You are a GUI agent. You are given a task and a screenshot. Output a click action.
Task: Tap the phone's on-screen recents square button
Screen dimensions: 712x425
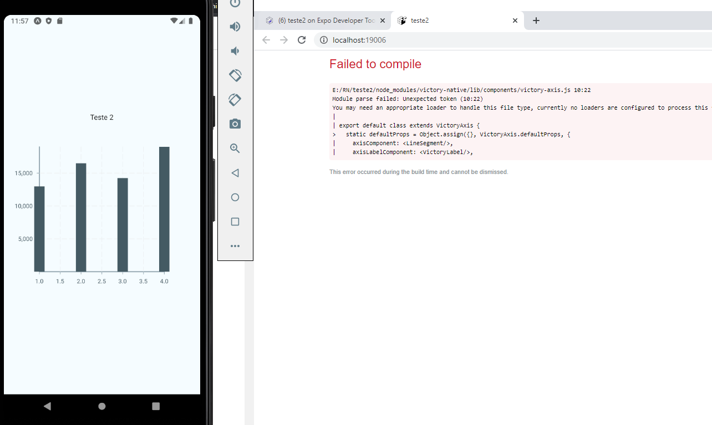coord(156,406)
